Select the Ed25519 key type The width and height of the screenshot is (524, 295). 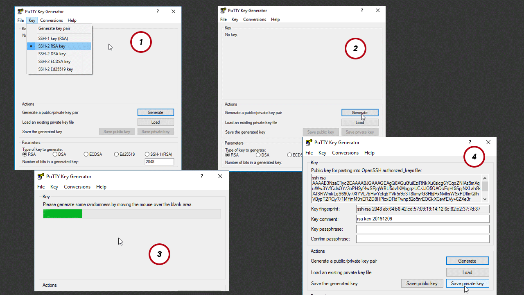click(116, 154)
